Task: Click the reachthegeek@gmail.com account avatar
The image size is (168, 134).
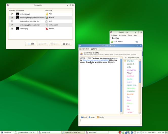Action: pyautogui.click(x=18, y=18)
